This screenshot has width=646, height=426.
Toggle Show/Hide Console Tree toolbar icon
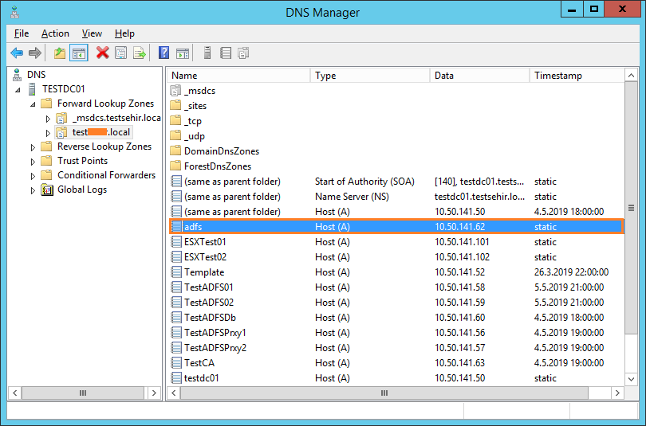point(79,53)
